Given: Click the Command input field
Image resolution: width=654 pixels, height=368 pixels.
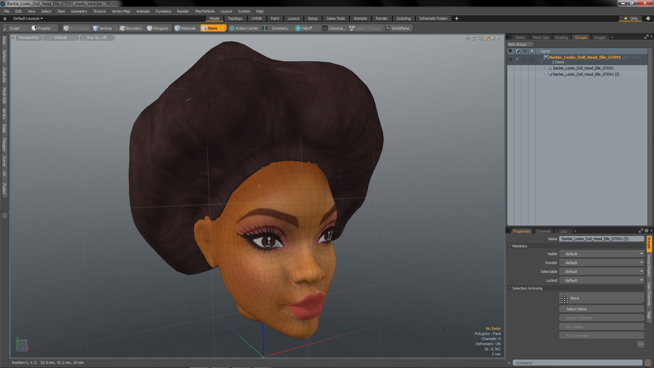Looking at the screenshot, I should tap(577, 363).
